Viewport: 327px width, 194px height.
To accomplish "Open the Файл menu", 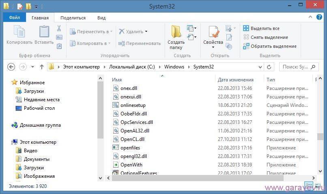I will pos(14,17).
